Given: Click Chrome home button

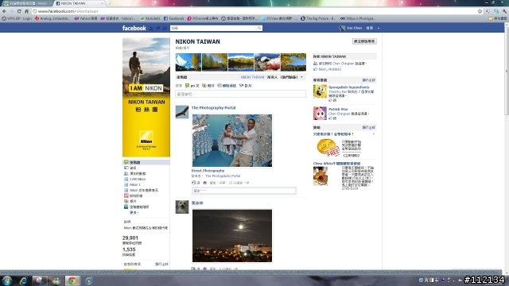Looking at the screenshot, I should point(26,11).
